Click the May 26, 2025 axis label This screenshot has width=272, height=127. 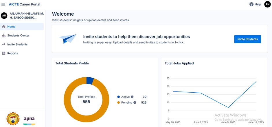pos(173,122)
